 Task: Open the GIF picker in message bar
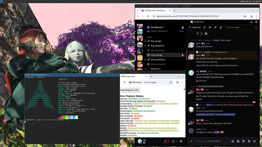238,141
